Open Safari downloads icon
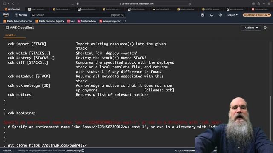The image size is (273, 153). click(253, 4)
